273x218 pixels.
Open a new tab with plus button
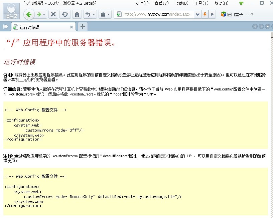click(x=83, y=27)
